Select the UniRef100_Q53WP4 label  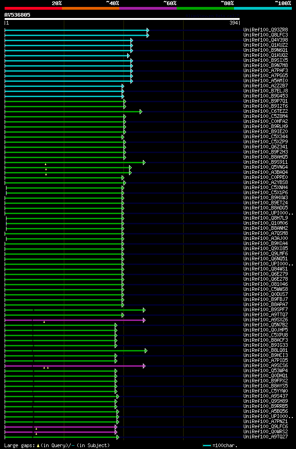coord(265,371)
